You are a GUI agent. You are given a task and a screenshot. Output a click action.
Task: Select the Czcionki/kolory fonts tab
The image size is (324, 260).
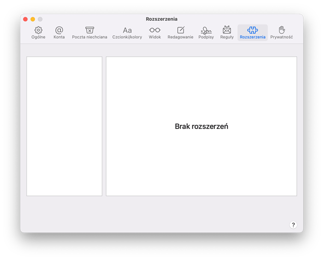tap(127, 33)
